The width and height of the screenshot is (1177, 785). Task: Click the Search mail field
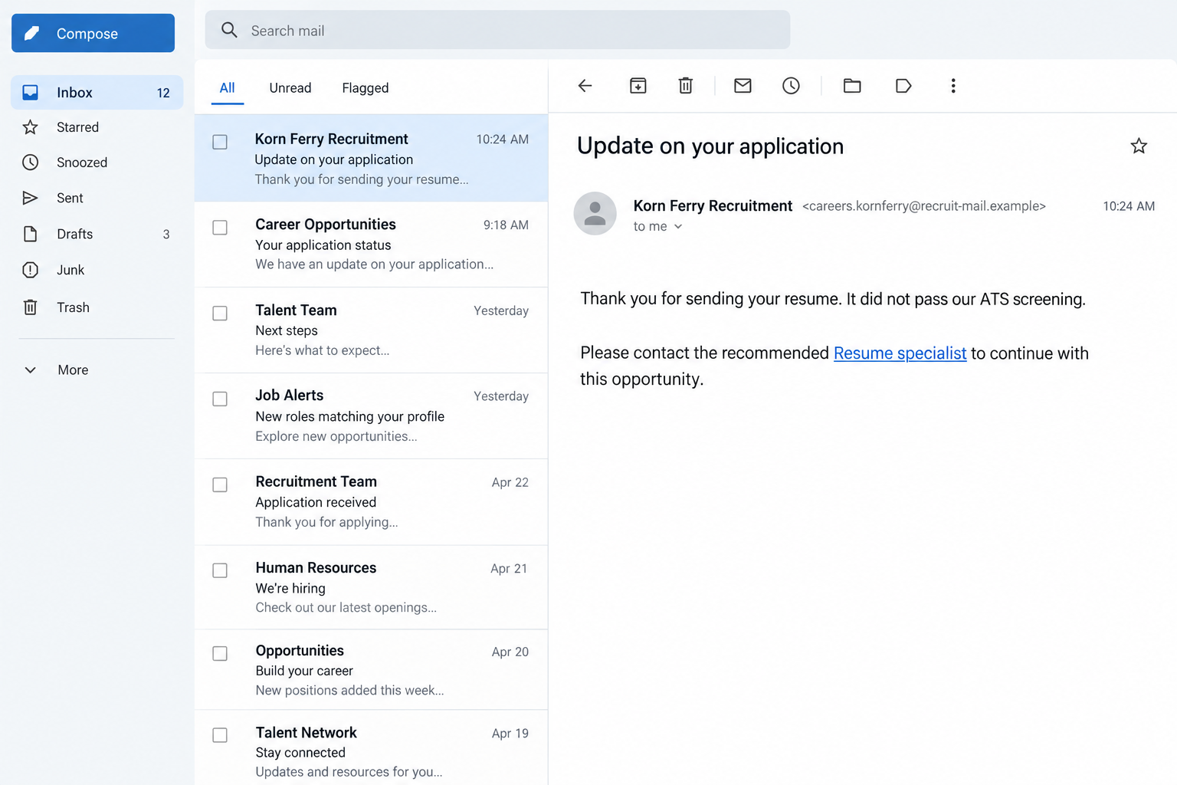pyautogui.click(x=497, y=30)
